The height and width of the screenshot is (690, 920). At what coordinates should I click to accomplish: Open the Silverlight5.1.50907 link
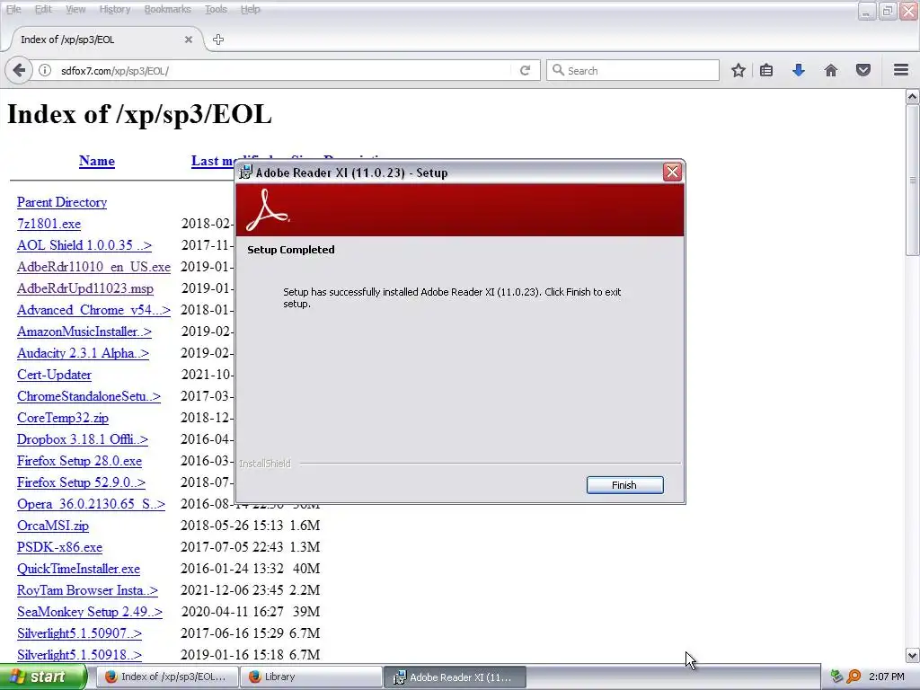[79, 633]
